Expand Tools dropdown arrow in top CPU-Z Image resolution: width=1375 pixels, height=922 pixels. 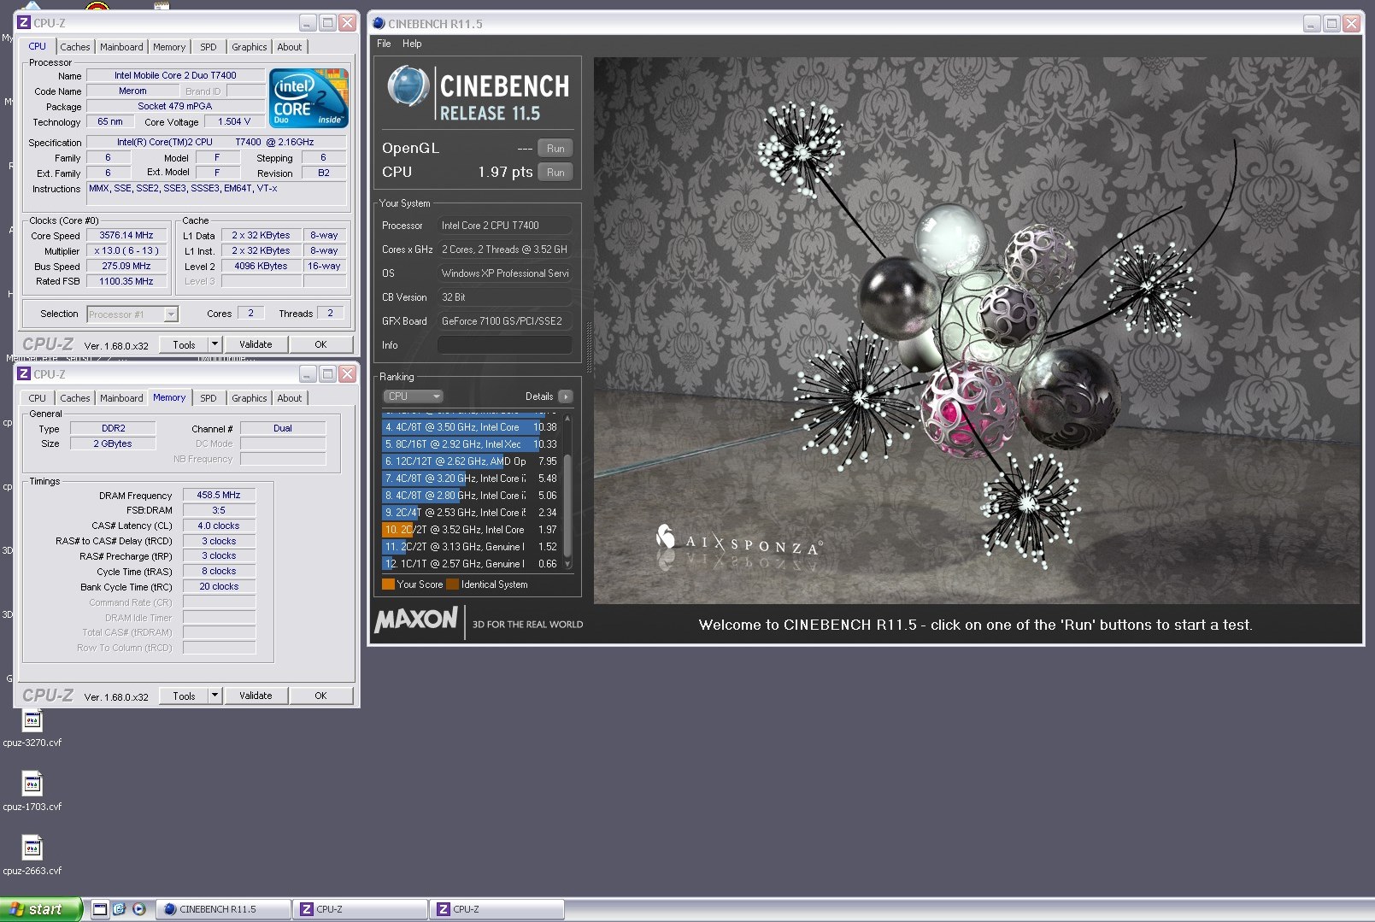click(x=214, y=344)
